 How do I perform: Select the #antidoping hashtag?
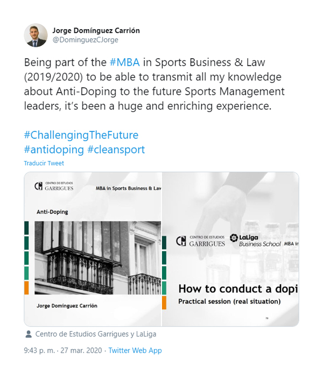click(54, 149)
